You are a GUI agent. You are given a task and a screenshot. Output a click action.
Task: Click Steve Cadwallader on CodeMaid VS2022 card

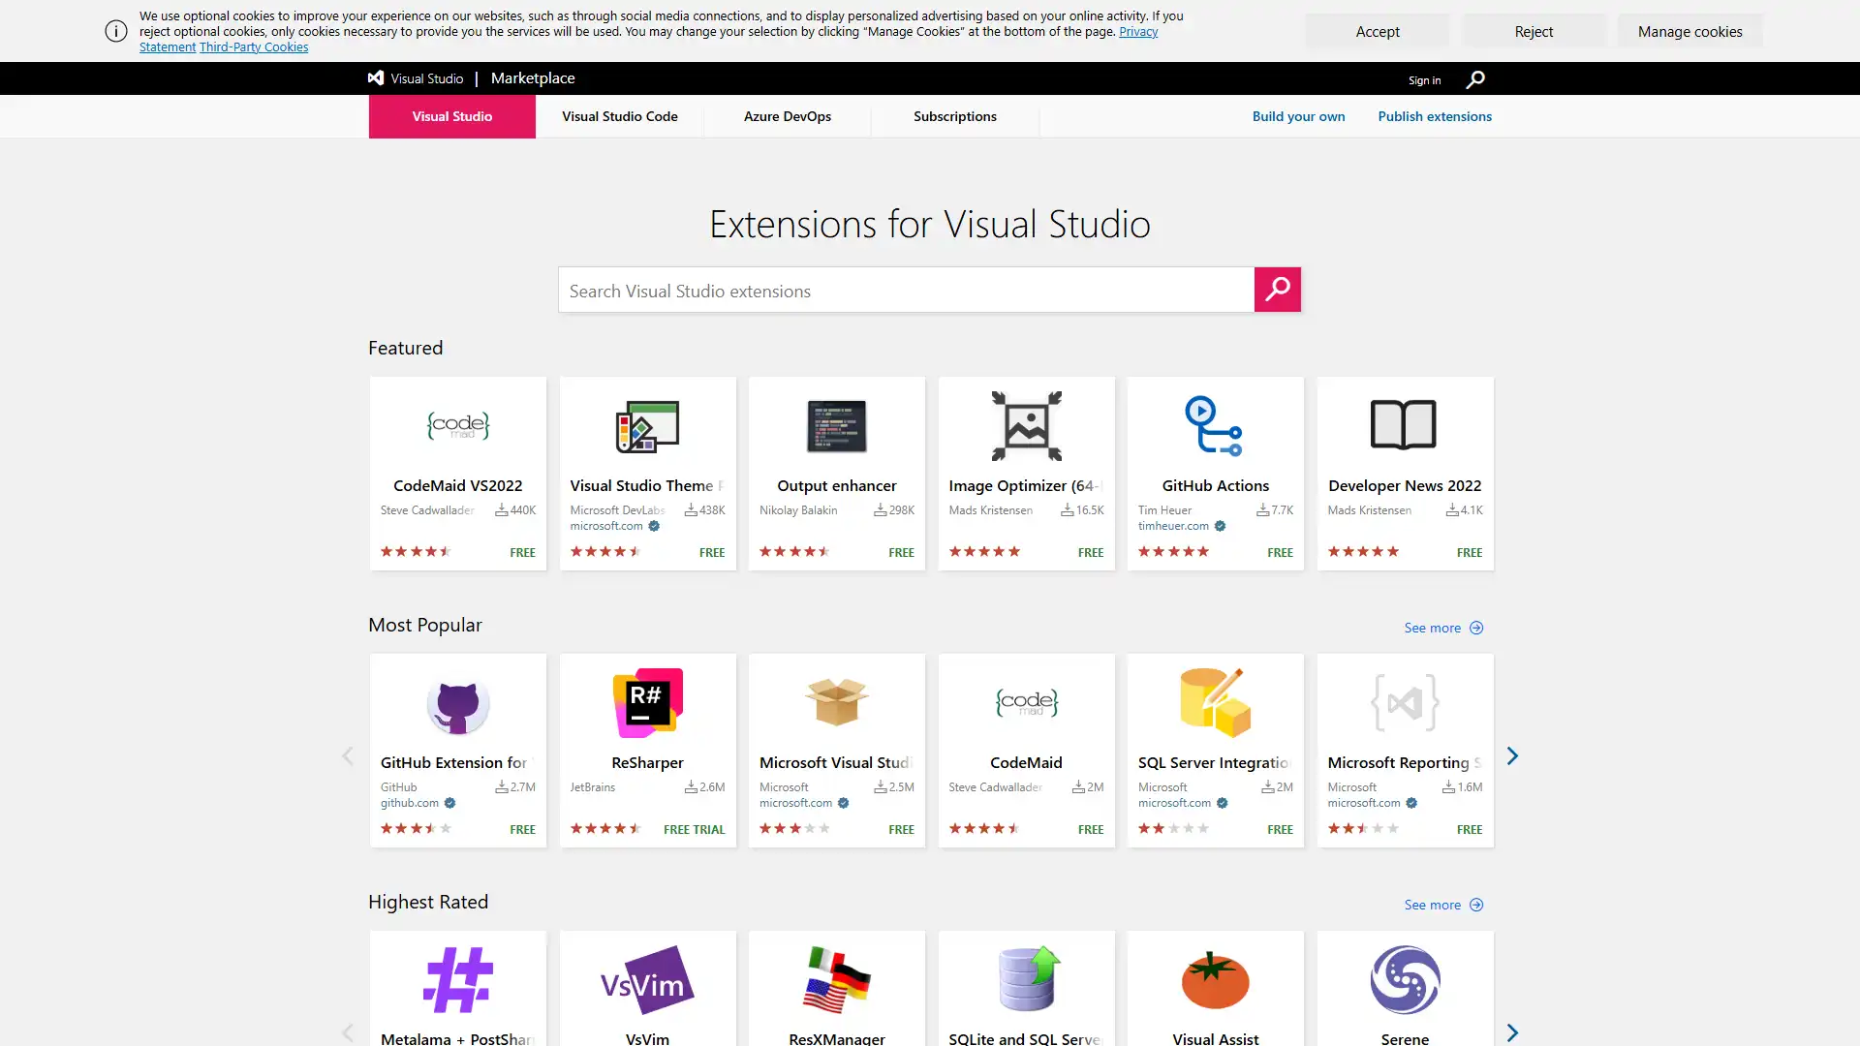click(427, 510)
